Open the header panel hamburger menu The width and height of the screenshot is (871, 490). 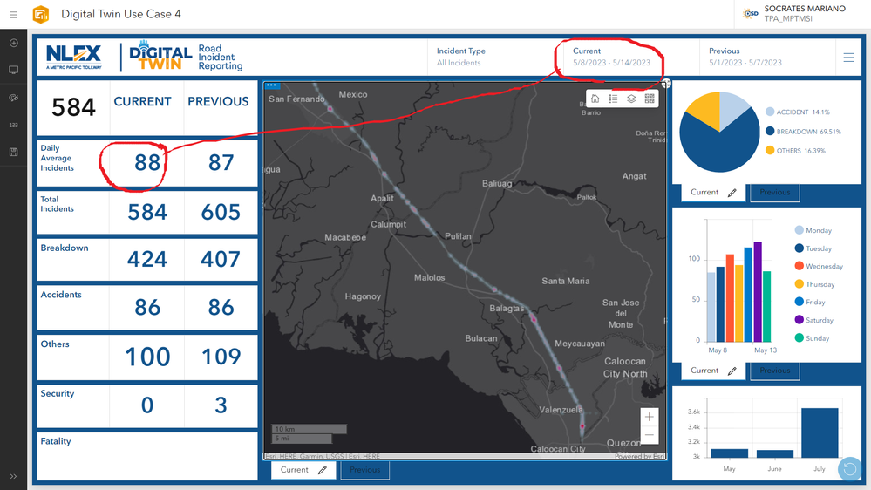pyautogui.click(x=848, y=58)
